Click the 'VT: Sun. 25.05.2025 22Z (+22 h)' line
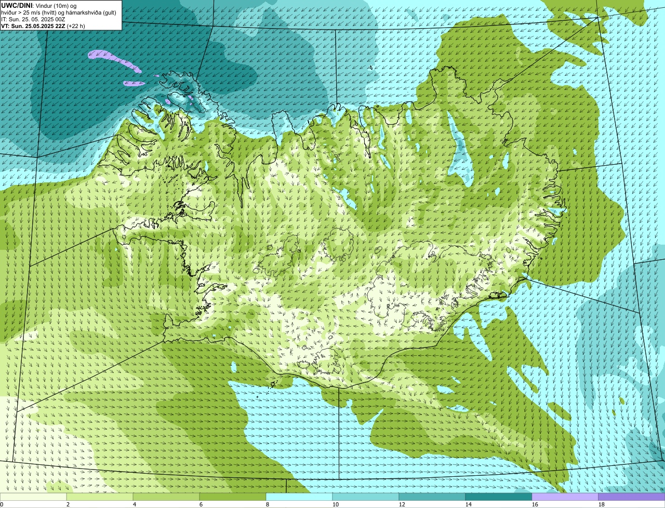Image resolution: width=665 pixels, height=508 pixels. tap(43, 25)
